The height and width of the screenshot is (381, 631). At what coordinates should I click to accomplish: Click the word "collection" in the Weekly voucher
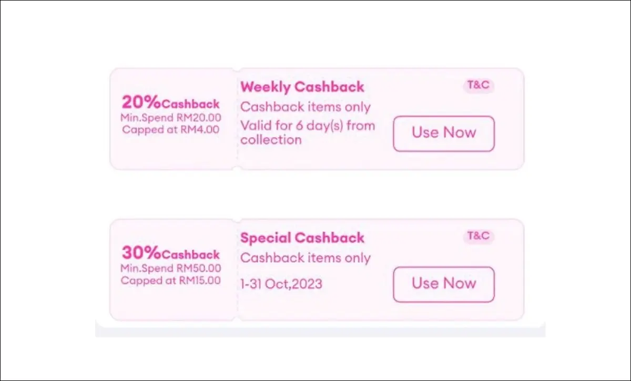pos(271,140)
